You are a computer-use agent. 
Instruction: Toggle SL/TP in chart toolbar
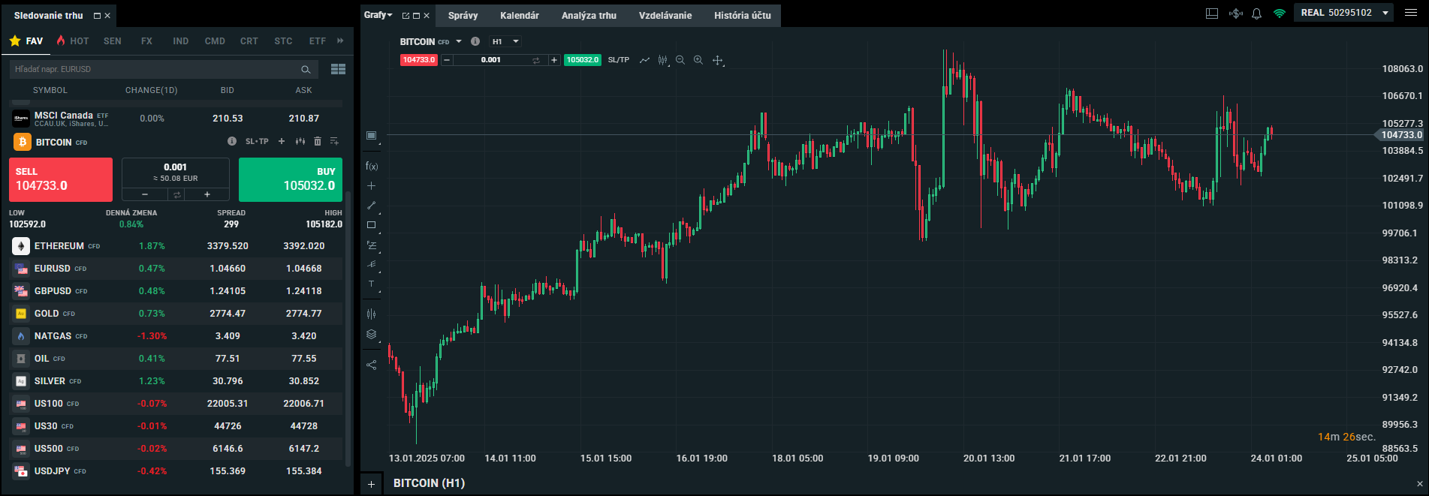click(x=619, y=60)
